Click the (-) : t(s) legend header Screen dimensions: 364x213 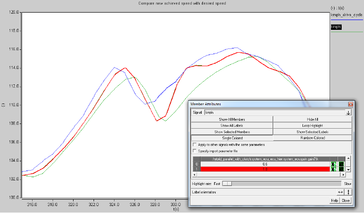tap(337, 8)
